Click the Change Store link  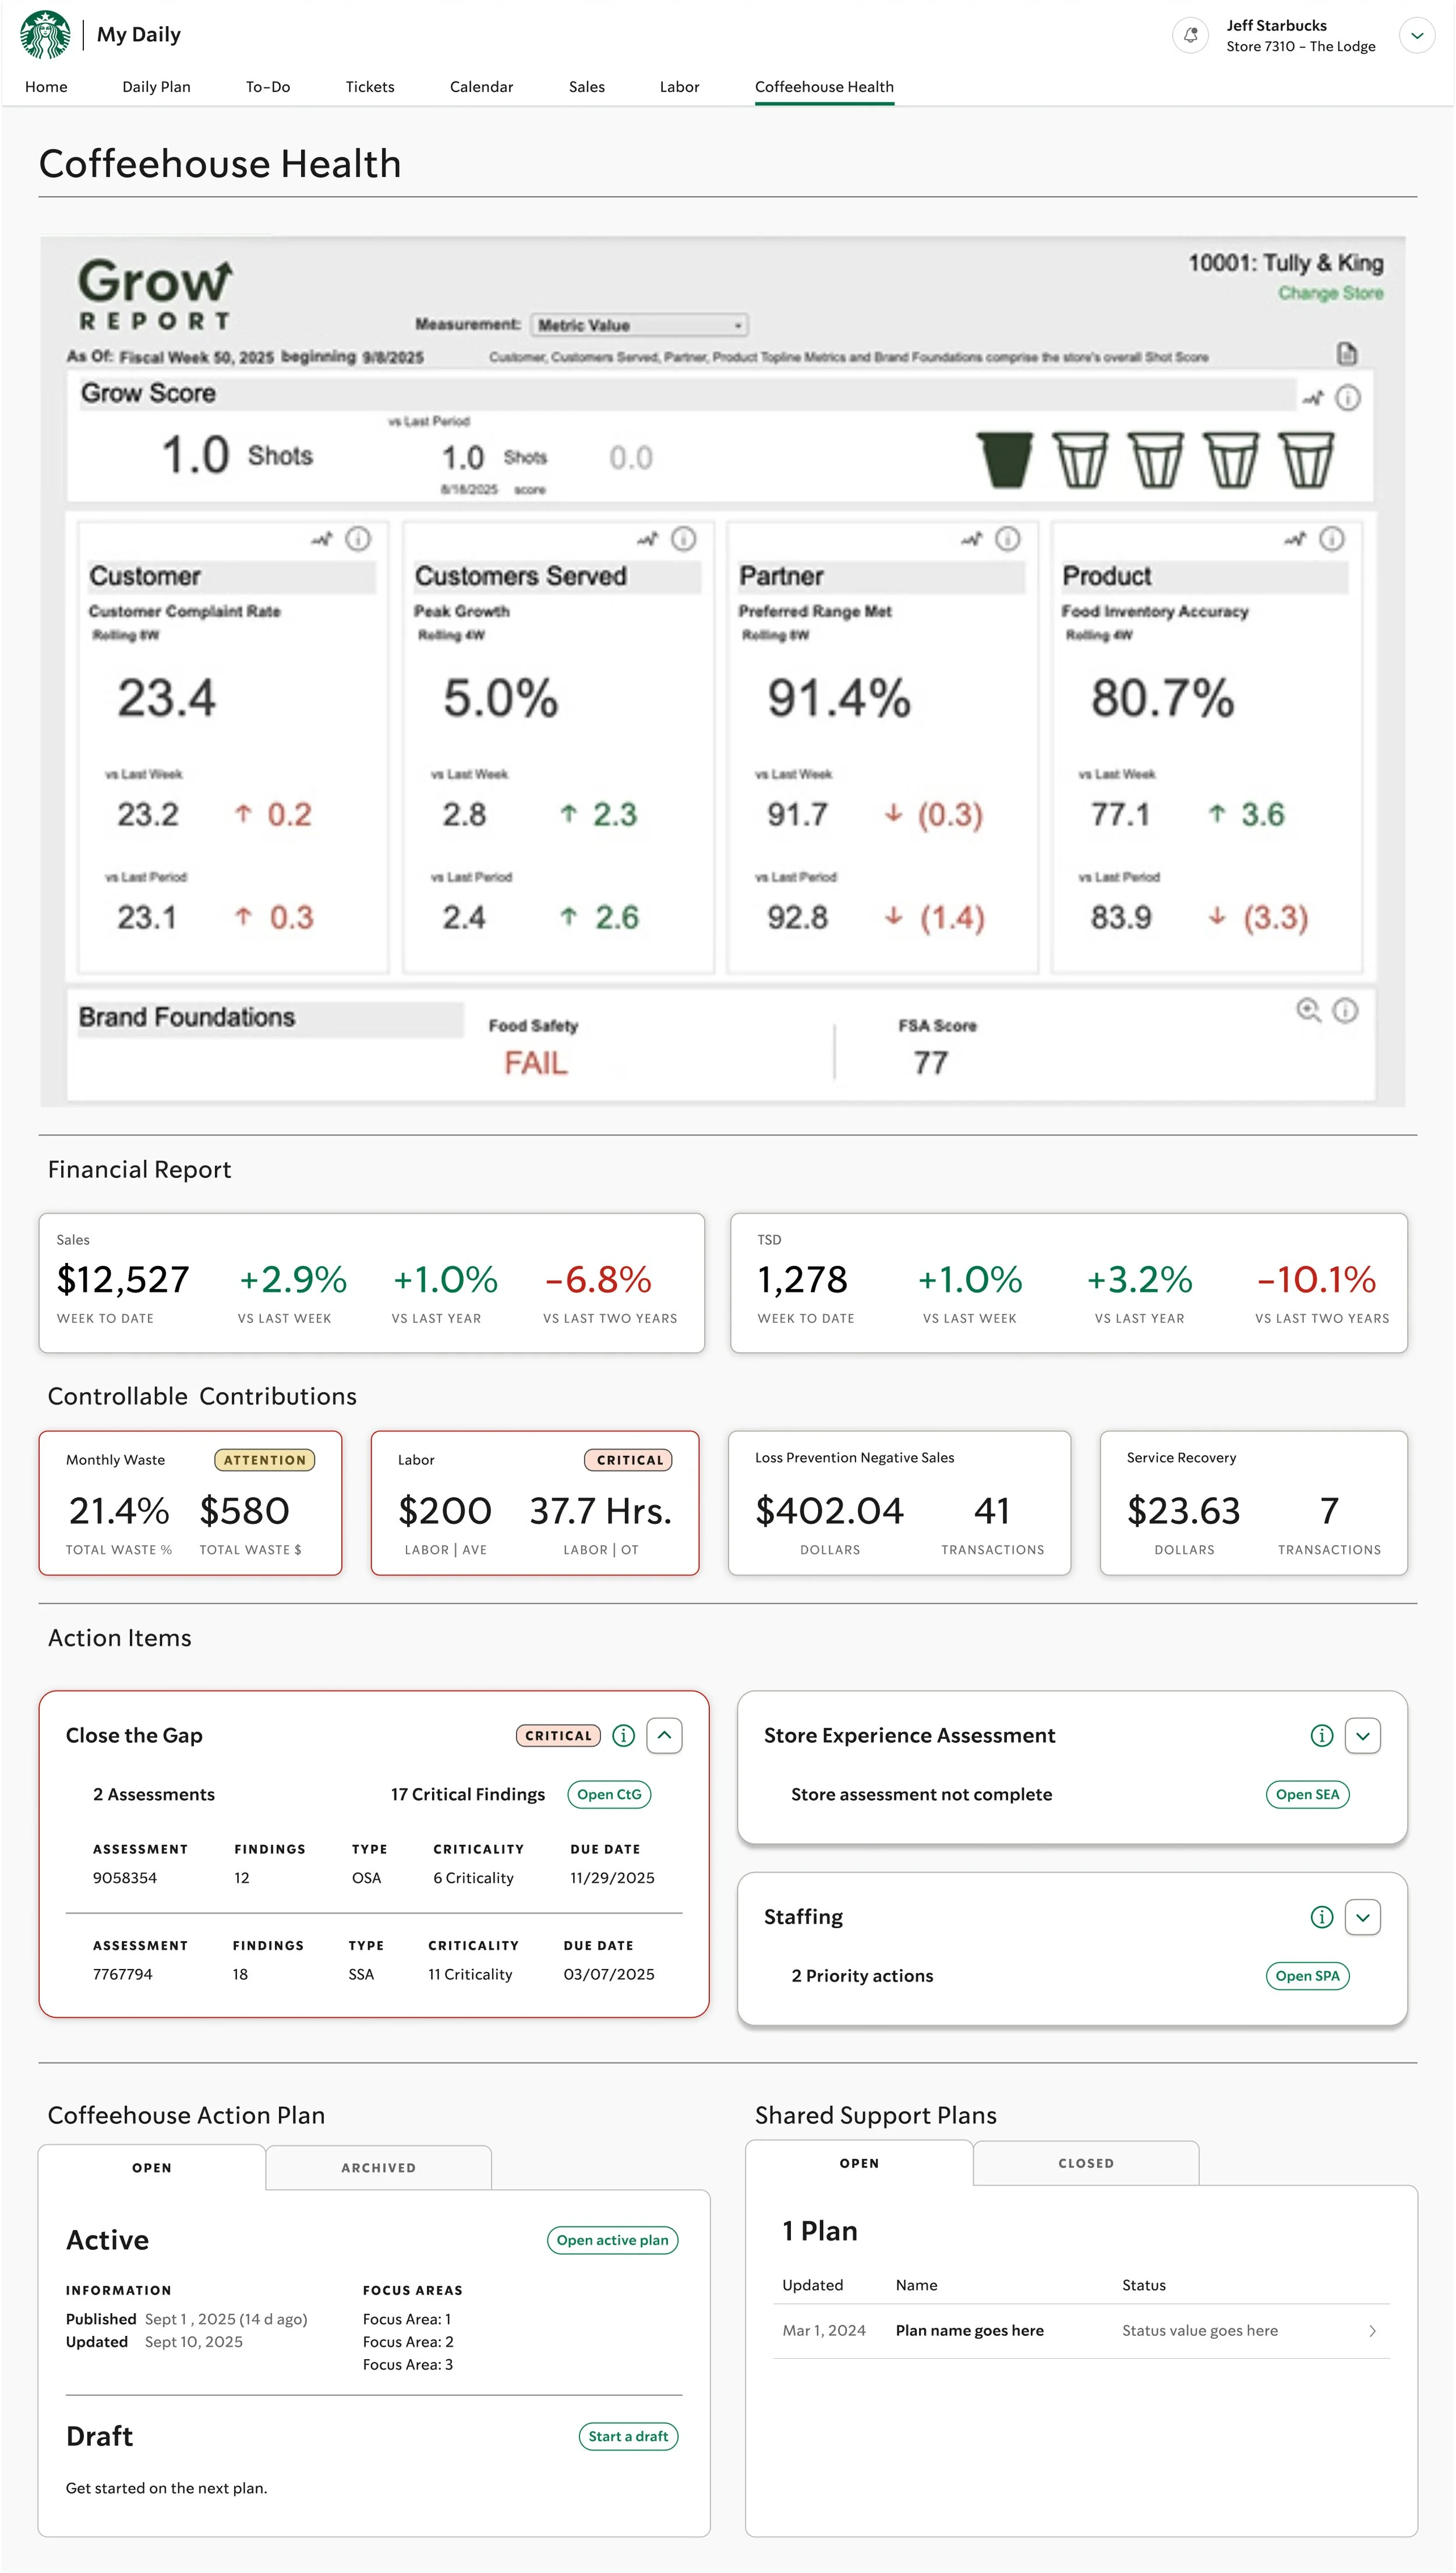(1330, 293)
